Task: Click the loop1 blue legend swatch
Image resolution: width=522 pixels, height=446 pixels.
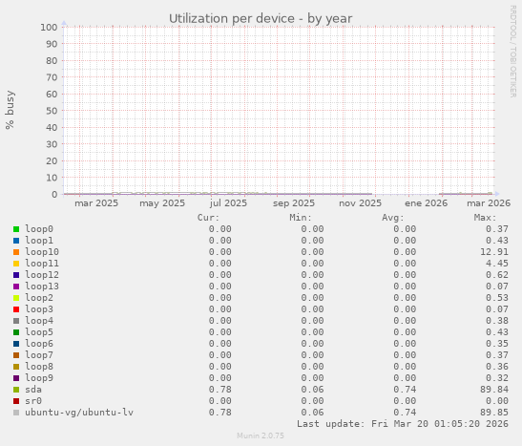Action: [x=16, y=241]
